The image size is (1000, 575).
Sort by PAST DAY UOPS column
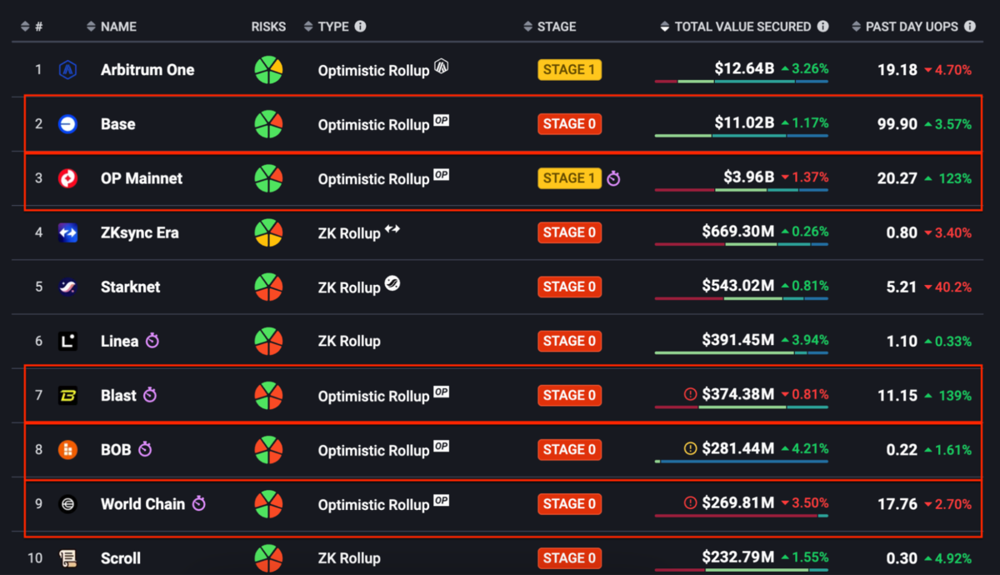pyautogui.click(x=905, y=27)
